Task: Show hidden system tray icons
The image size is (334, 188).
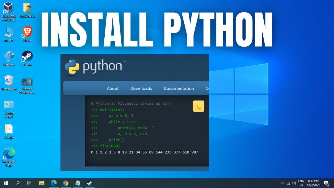Action: 282,183
